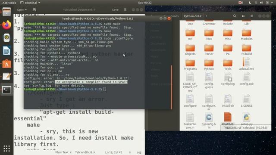Open the clock Sab 00:32 calendar
The image size is (276, 155).
(145, 3)
